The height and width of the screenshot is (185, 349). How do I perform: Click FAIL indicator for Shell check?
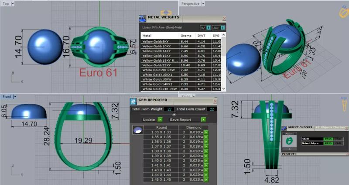(x=338, y=139)
